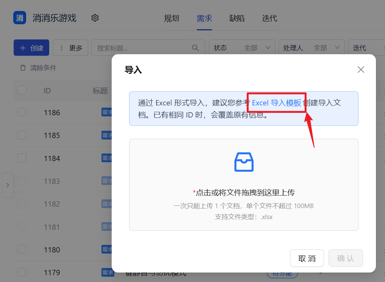385x282 pixels.
Task: Check the box for row 1186
Action: tap(22, 112)
